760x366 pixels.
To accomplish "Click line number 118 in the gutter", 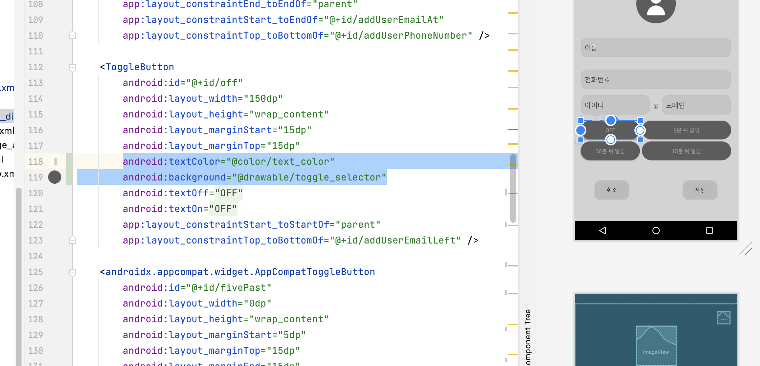I will click(36, 162).
